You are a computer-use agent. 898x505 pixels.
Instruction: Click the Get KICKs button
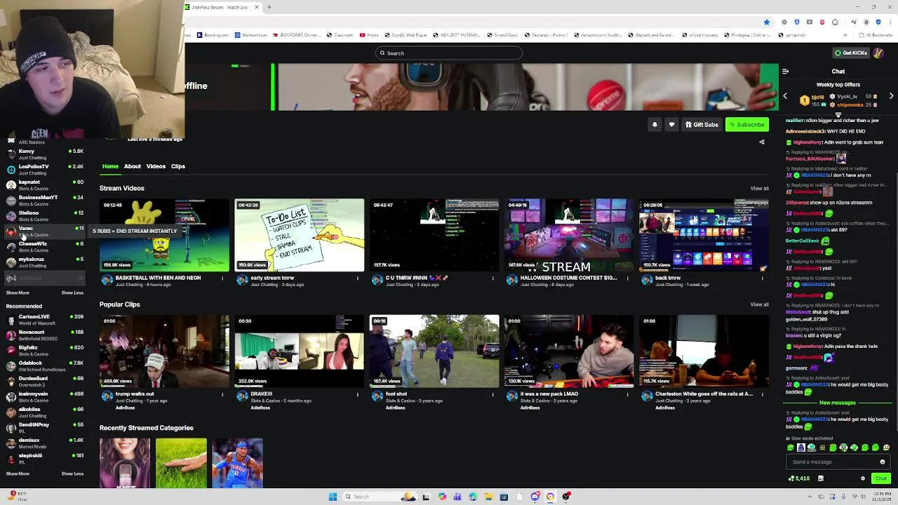pyautogui.click(x=850, y=53)
